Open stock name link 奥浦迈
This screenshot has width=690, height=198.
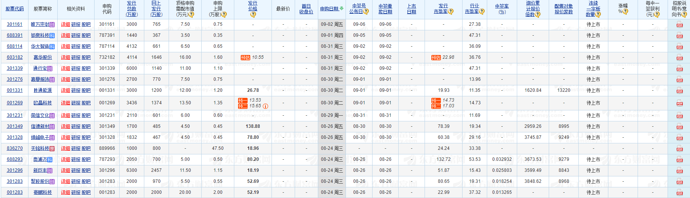pos(40,159)
